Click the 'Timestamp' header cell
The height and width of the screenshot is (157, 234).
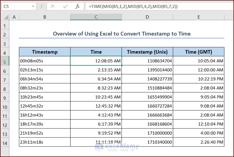tap(45, 52)
